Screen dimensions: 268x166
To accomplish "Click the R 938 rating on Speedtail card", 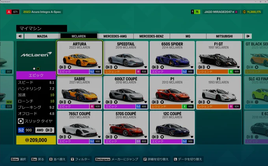I will [141, 72].
